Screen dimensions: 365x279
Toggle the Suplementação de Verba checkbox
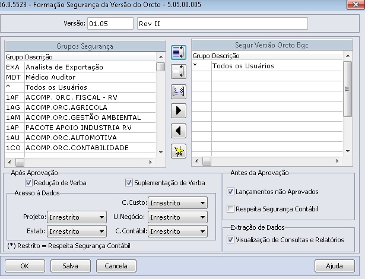(x=129, y=183)
